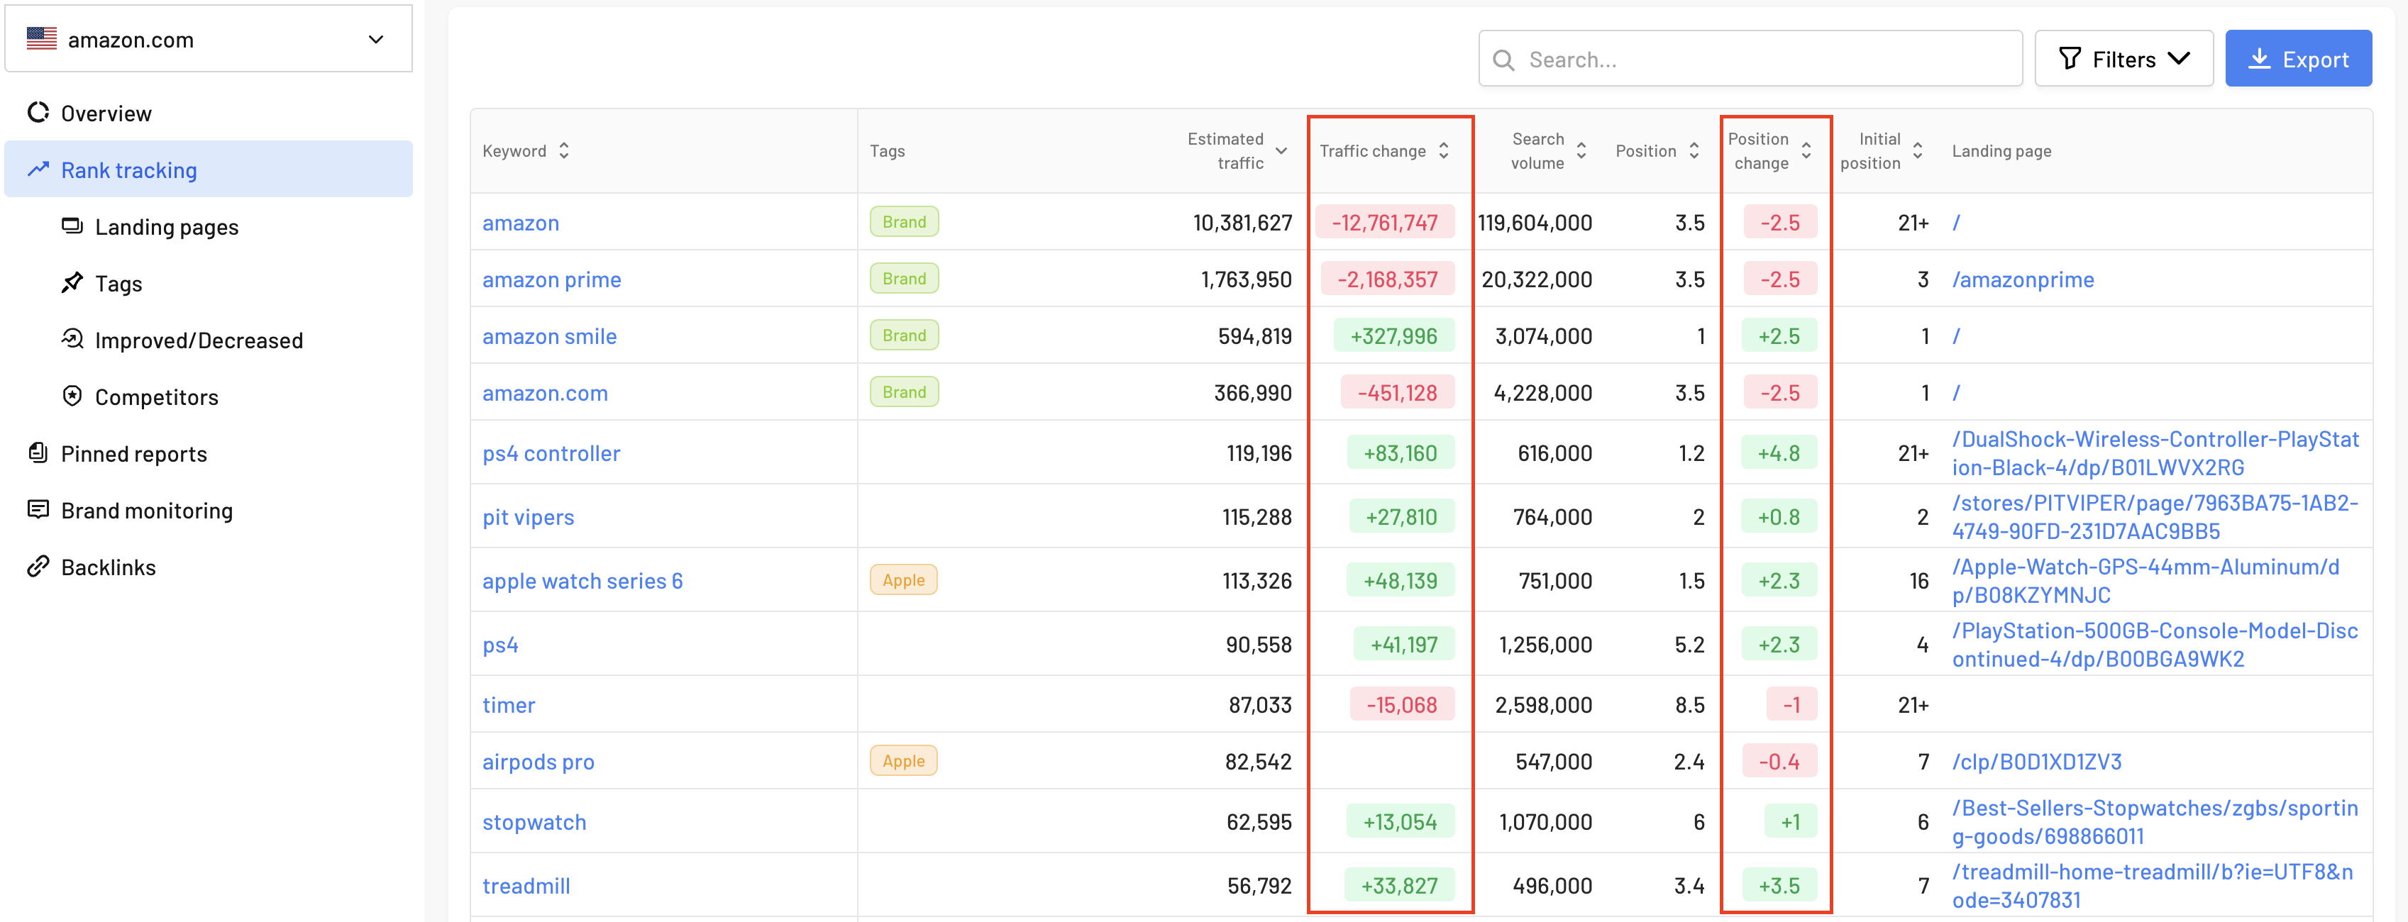Open the PITVIPER store landing page link

[x=2155, y=516]
